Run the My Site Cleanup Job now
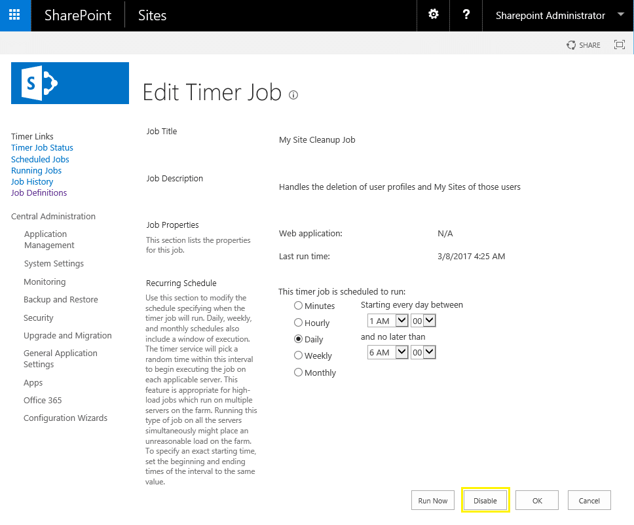This screenshot has width=634, height=525. click(432, 499)
